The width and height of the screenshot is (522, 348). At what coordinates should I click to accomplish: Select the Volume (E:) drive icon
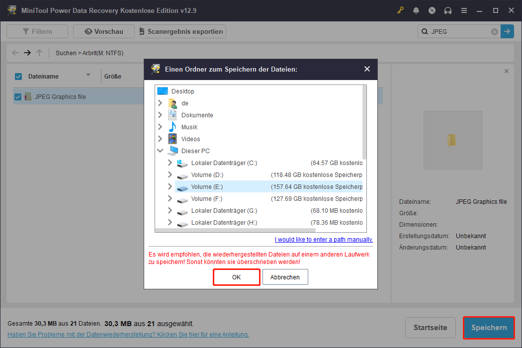(x=182, y=188)
